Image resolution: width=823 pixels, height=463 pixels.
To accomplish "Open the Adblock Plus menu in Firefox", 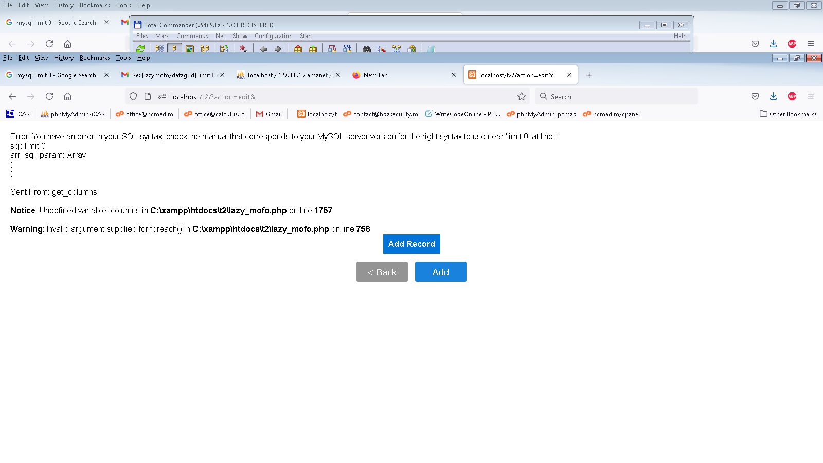I will (x=792, y=96).
